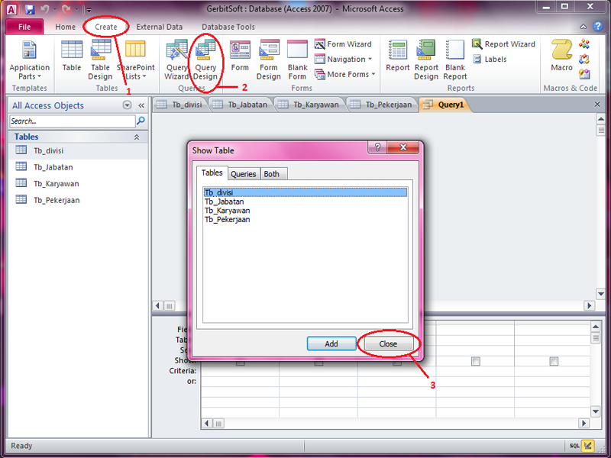This screenshot has width=611, height=458.
Task: Switch dialog to the Queries tab
Action: 243,173
